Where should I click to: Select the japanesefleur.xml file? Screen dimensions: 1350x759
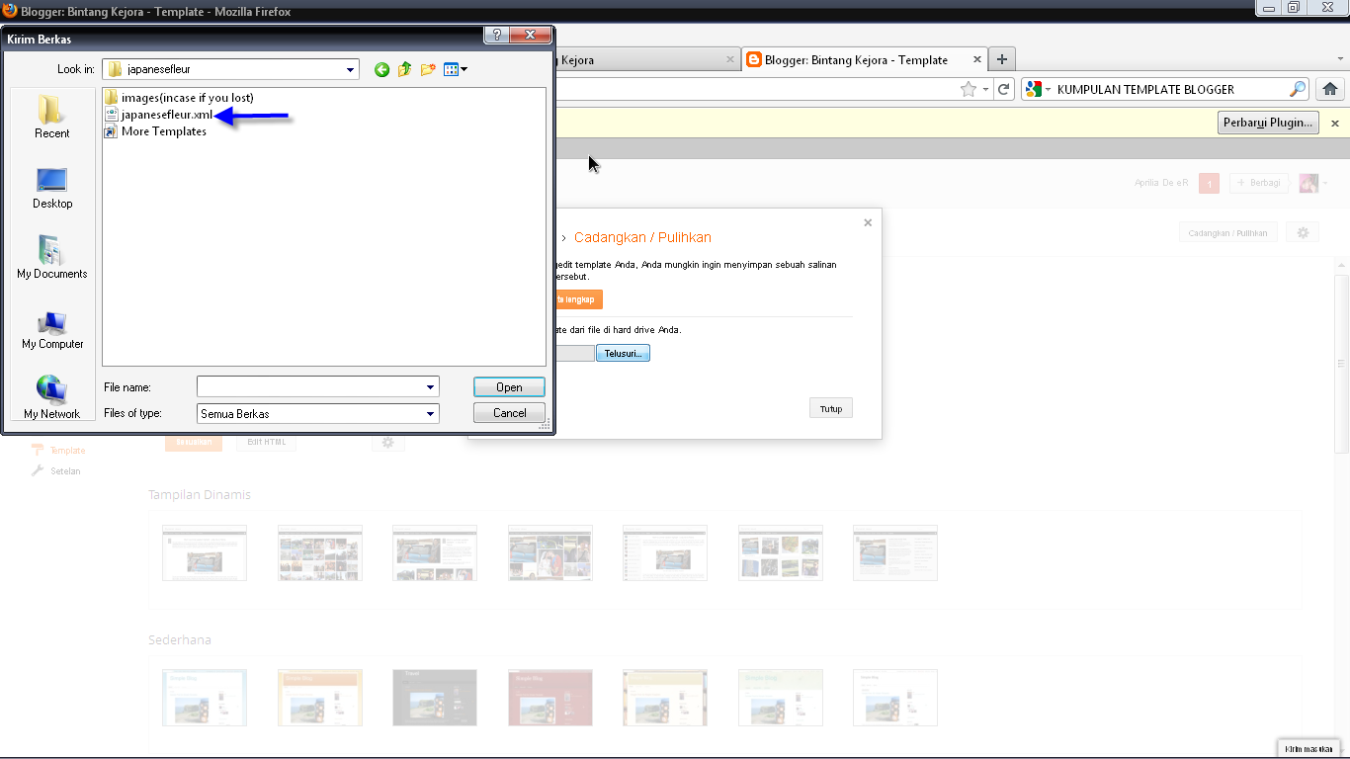[x=158, y=115]
